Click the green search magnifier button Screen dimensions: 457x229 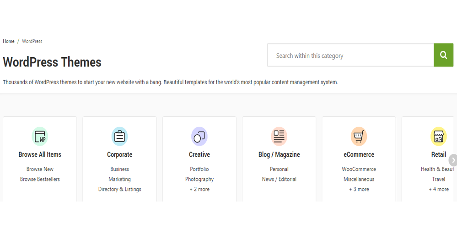(443, 55)
